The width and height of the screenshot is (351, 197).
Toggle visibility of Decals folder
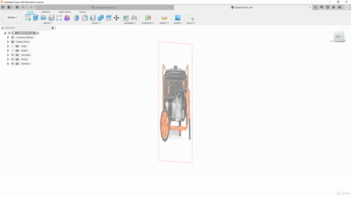[x=13, y=60]
